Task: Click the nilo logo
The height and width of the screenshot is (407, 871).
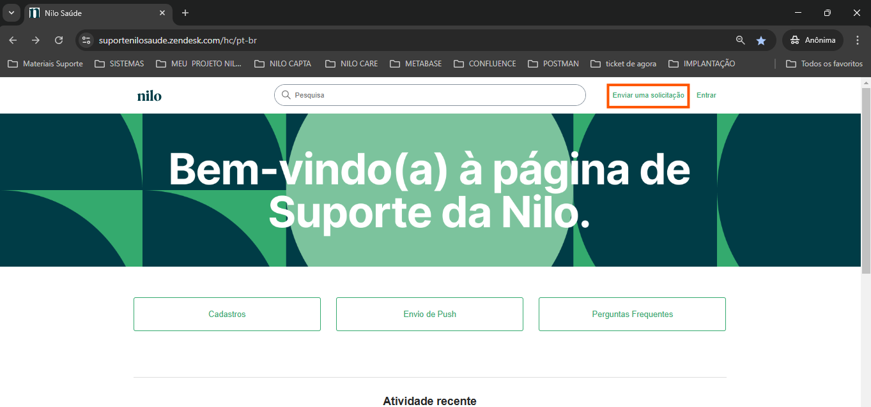Action: (x=149, y=96)
